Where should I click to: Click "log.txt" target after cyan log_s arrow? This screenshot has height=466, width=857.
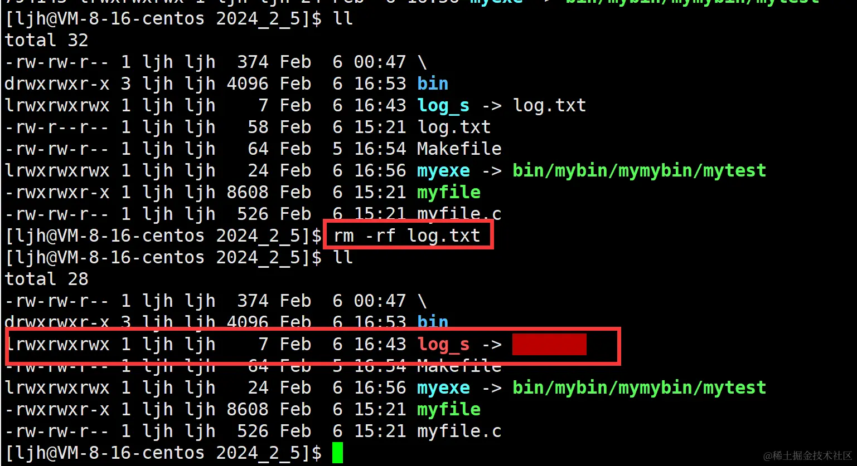(x=550, y=106)
